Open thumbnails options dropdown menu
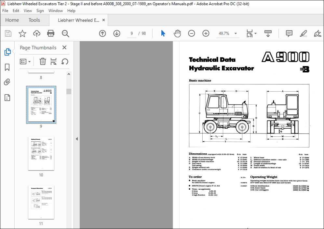The width and height of the screenshot is (324, 229). point(25,61)
